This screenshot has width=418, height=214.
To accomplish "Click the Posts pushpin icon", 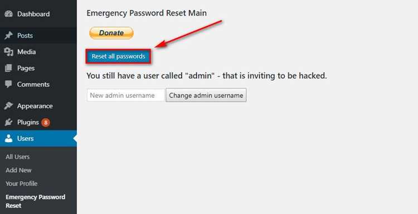I will [8, 36].
